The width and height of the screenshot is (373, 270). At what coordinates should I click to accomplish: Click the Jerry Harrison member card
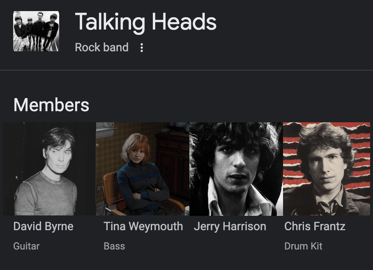[235, 185]
